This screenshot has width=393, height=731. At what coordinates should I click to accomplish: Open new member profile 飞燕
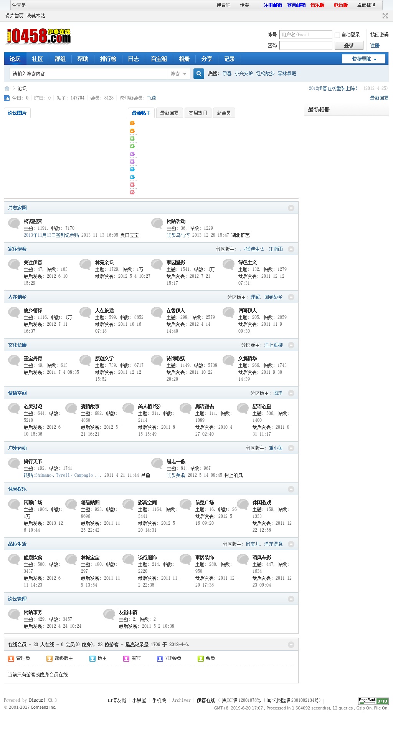pyautogui.click(x=152, y=98)
